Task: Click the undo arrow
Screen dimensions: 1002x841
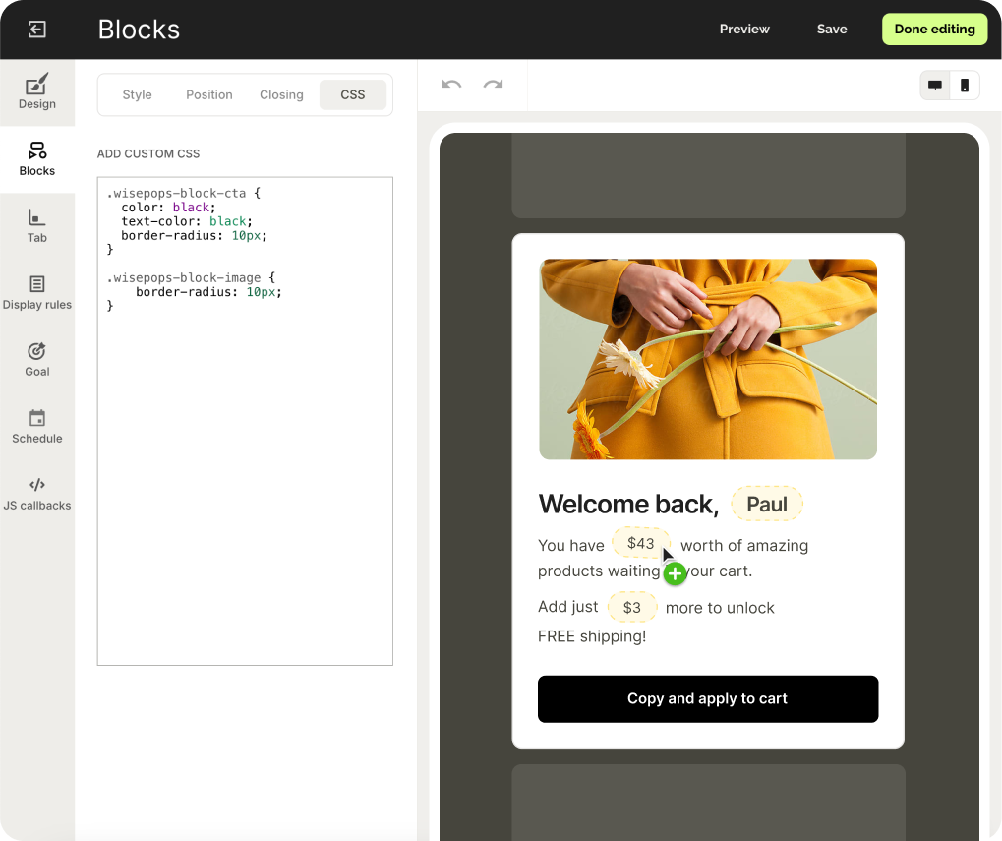Action: pos(451,85)
